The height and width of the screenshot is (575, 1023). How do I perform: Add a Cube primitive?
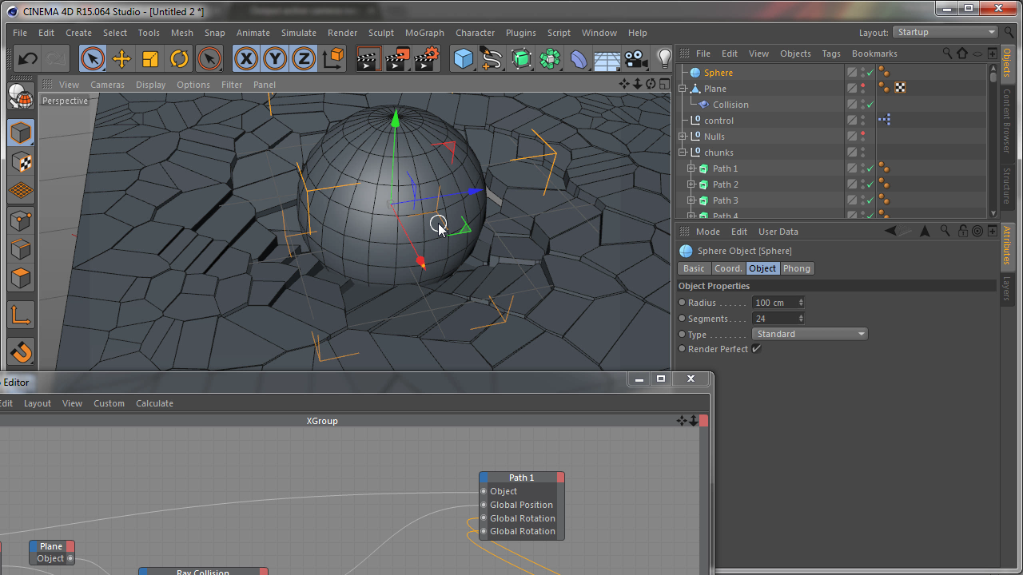click(464, 58)
